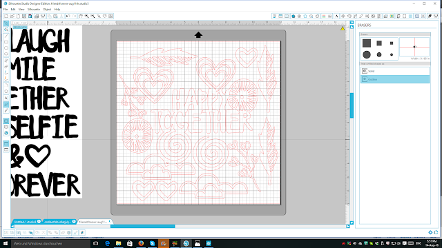Click the Send to Silhouette icon
Screen dimensions: 442x248
pyautogui.click(x=43, y=17)
